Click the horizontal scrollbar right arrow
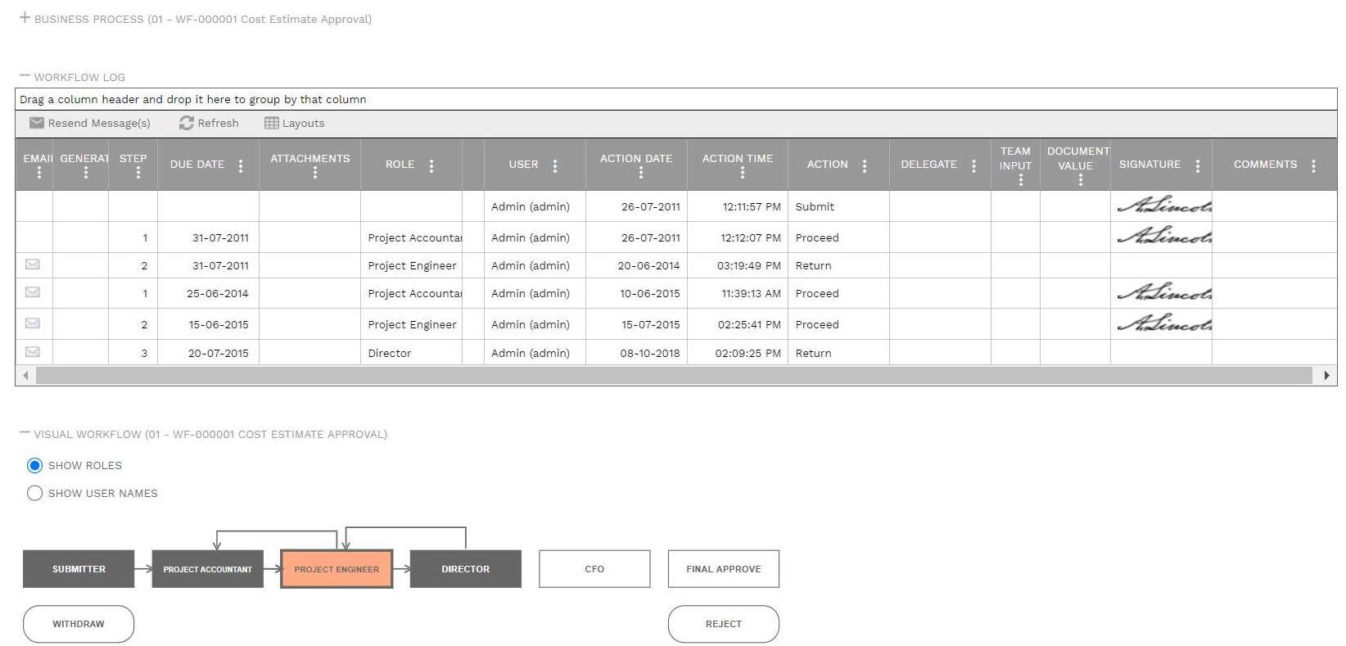 pyautogui.click(x=1326, y=375)
